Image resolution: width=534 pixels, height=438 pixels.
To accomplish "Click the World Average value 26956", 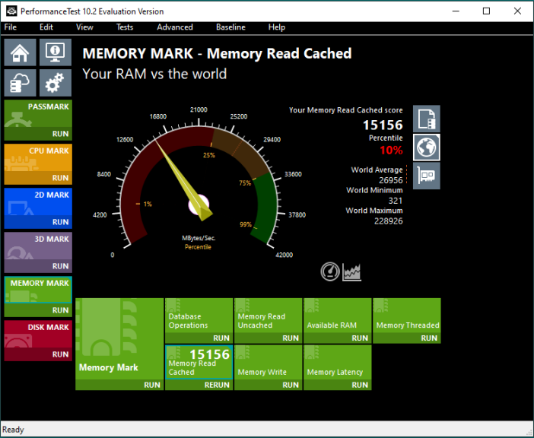I will (391, 180).
